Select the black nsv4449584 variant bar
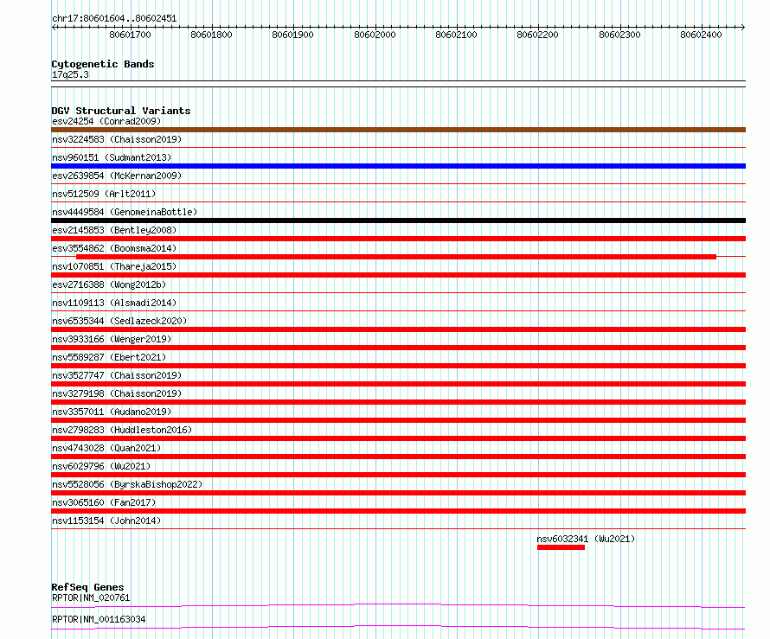The width and height of the screenshot is (770, 639). pos(398,220)
